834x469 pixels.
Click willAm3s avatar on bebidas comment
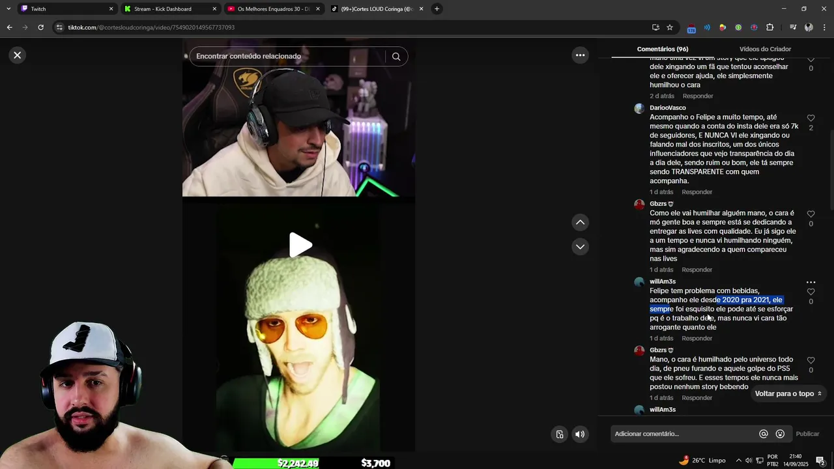point(639,283)
